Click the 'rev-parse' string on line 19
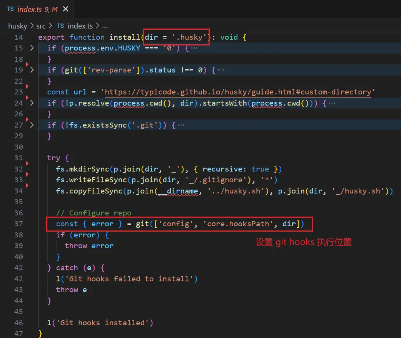 click(111, 70)
